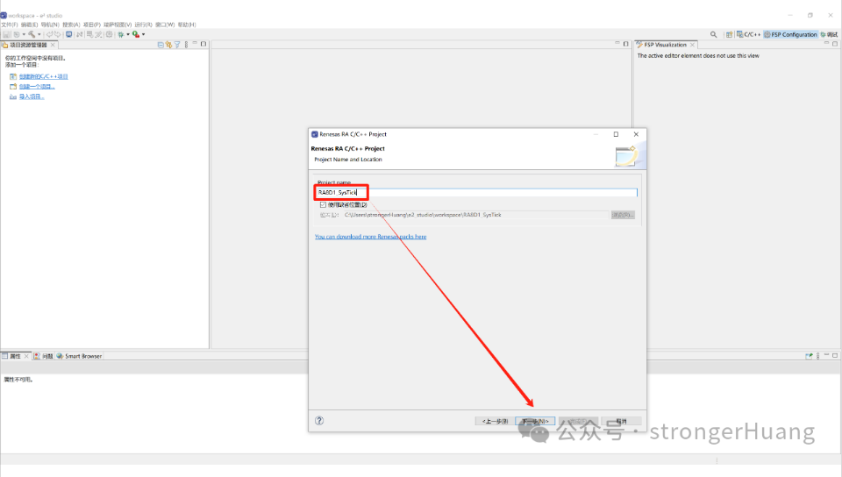Click the create a project link
This screenshot has width=842, height=477.
click(x=37, y=87)
